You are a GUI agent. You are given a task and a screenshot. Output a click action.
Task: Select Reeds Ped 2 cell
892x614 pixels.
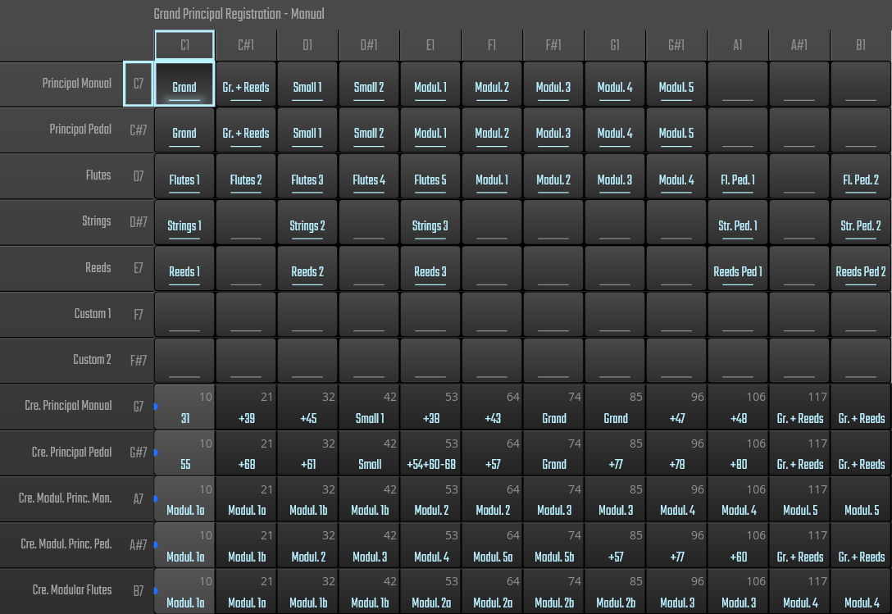tap(860, 269)
